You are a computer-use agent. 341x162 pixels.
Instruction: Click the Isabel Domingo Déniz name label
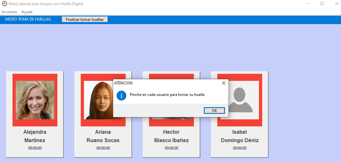(239, 136)
